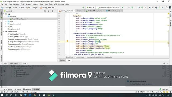Open Microsoft Edge from taskbar
The height and width of the screenshot is (97, 172).
30,95
